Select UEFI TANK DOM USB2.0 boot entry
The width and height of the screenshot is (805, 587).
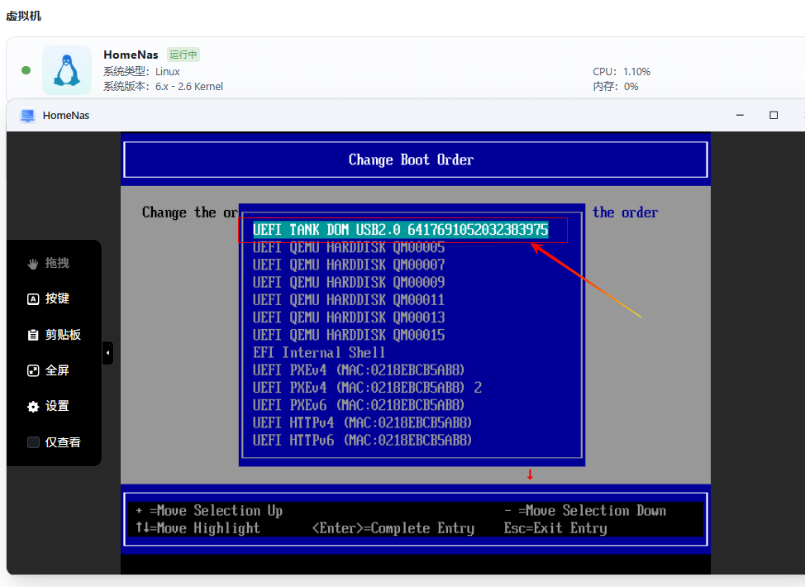tap(400, 230)
